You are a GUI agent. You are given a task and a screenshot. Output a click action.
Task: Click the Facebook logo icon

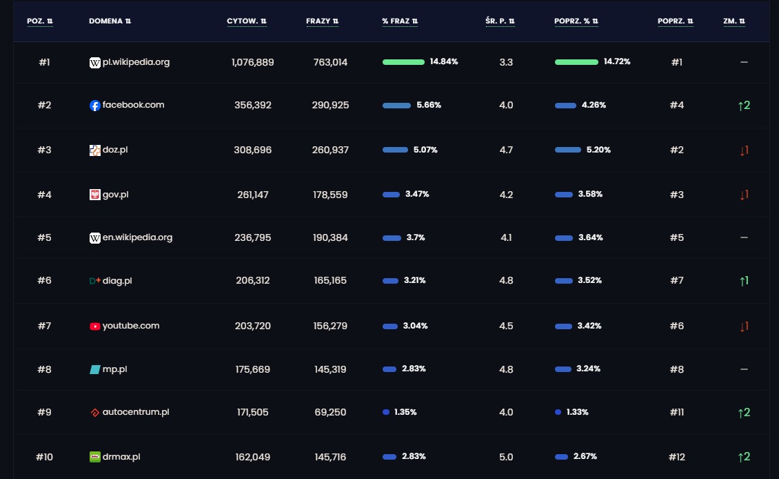(95, 106)
